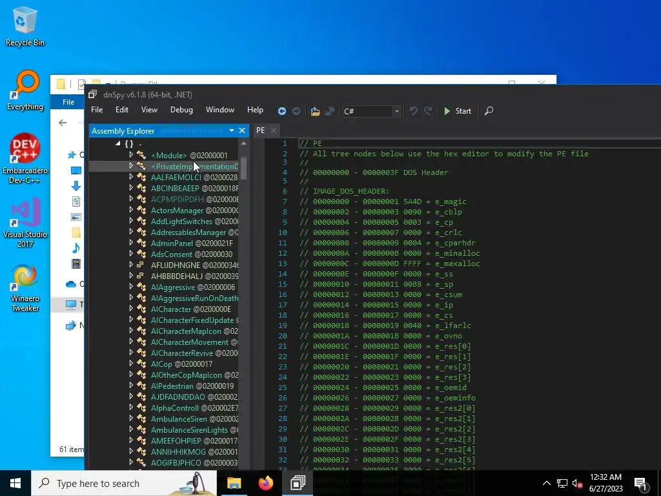Screen dimensions: 661x496
Task: Open the Debug menu in dnSpy
Action: pyautogui.click(x=181, y=110)
